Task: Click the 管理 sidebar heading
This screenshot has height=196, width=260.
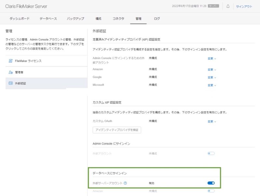Action: [x=9, y=31]
